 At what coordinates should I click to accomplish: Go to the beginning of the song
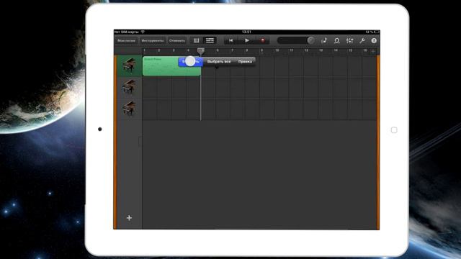(x=230, y=40)
